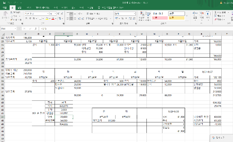Select column F header
Screen dimensions: 233x142
pyautogui.click(x=64, y=34)
